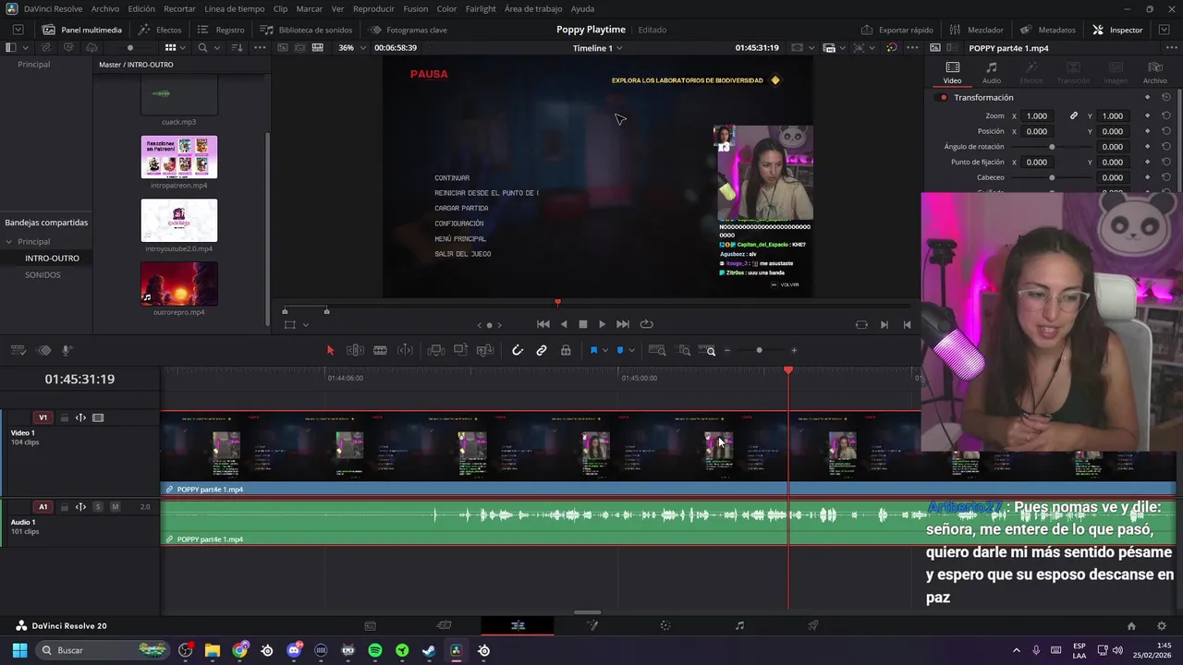
Task: Open the Archivo menu in the menu bar
Action: 104,8
